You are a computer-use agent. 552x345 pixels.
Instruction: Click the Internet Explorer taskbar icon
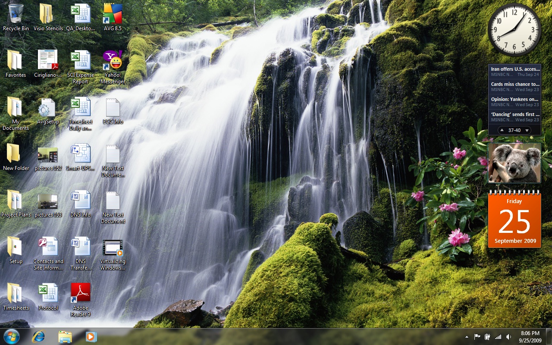pyautogui.click(x=39, y=336)
